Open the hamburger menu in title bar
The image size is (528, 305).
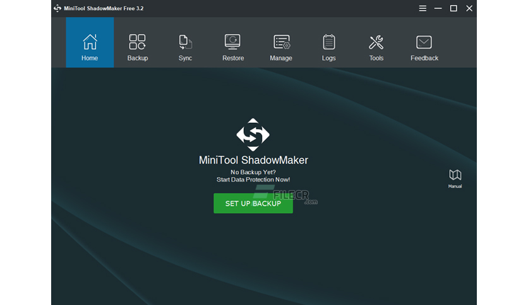coord(423,8)
